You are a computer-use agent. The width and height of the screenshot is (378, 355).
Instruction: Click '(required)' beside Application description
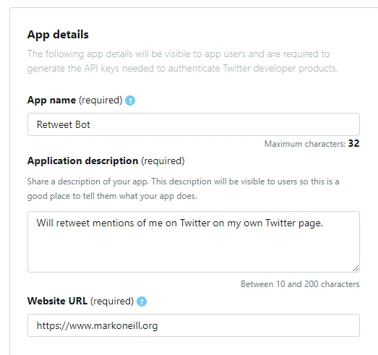coord(163,161)
